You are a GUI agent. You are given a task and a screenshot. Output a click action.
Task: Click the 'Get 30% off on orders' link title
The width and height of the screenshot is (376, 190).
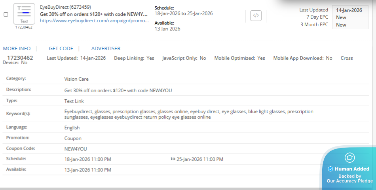94,14
